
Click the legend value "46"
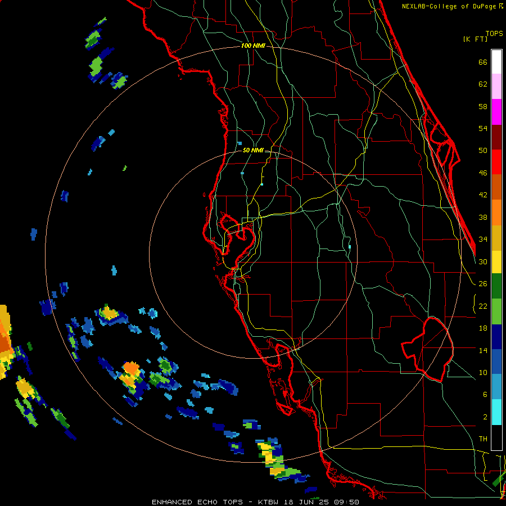483,173
